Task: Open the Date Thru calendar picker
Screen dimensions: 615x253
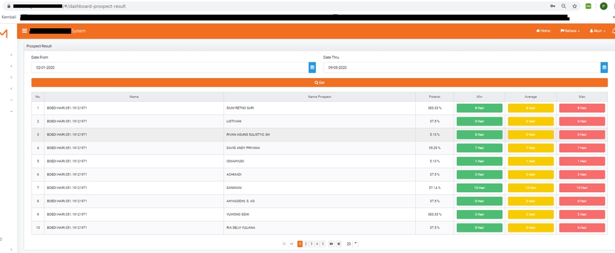Action: click(604, 67)
